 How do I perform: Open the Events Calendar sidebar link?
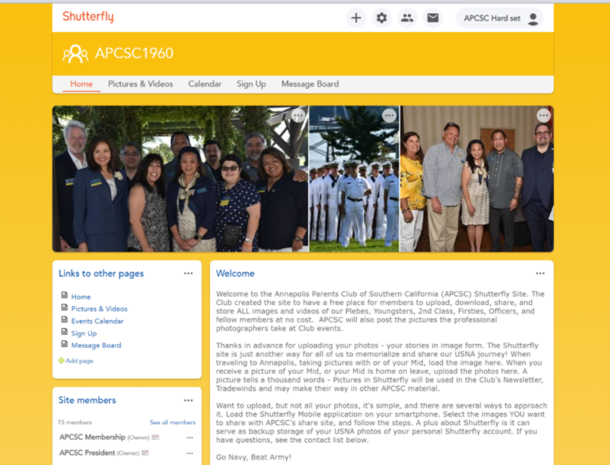pos(97,321)
